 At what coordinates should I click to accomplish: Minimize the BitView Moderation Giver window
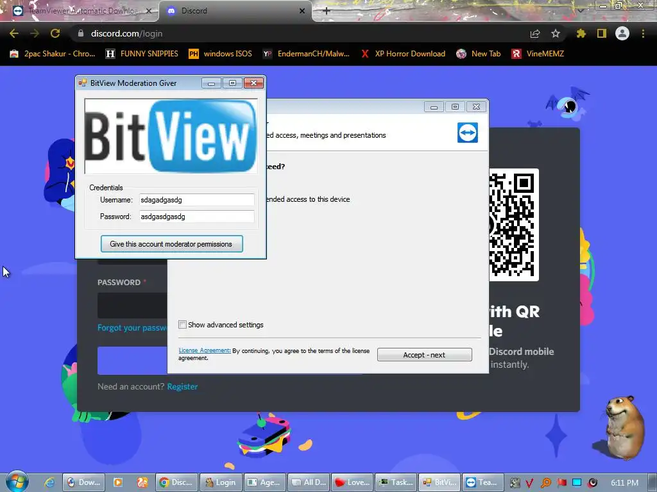click(211, 83)
